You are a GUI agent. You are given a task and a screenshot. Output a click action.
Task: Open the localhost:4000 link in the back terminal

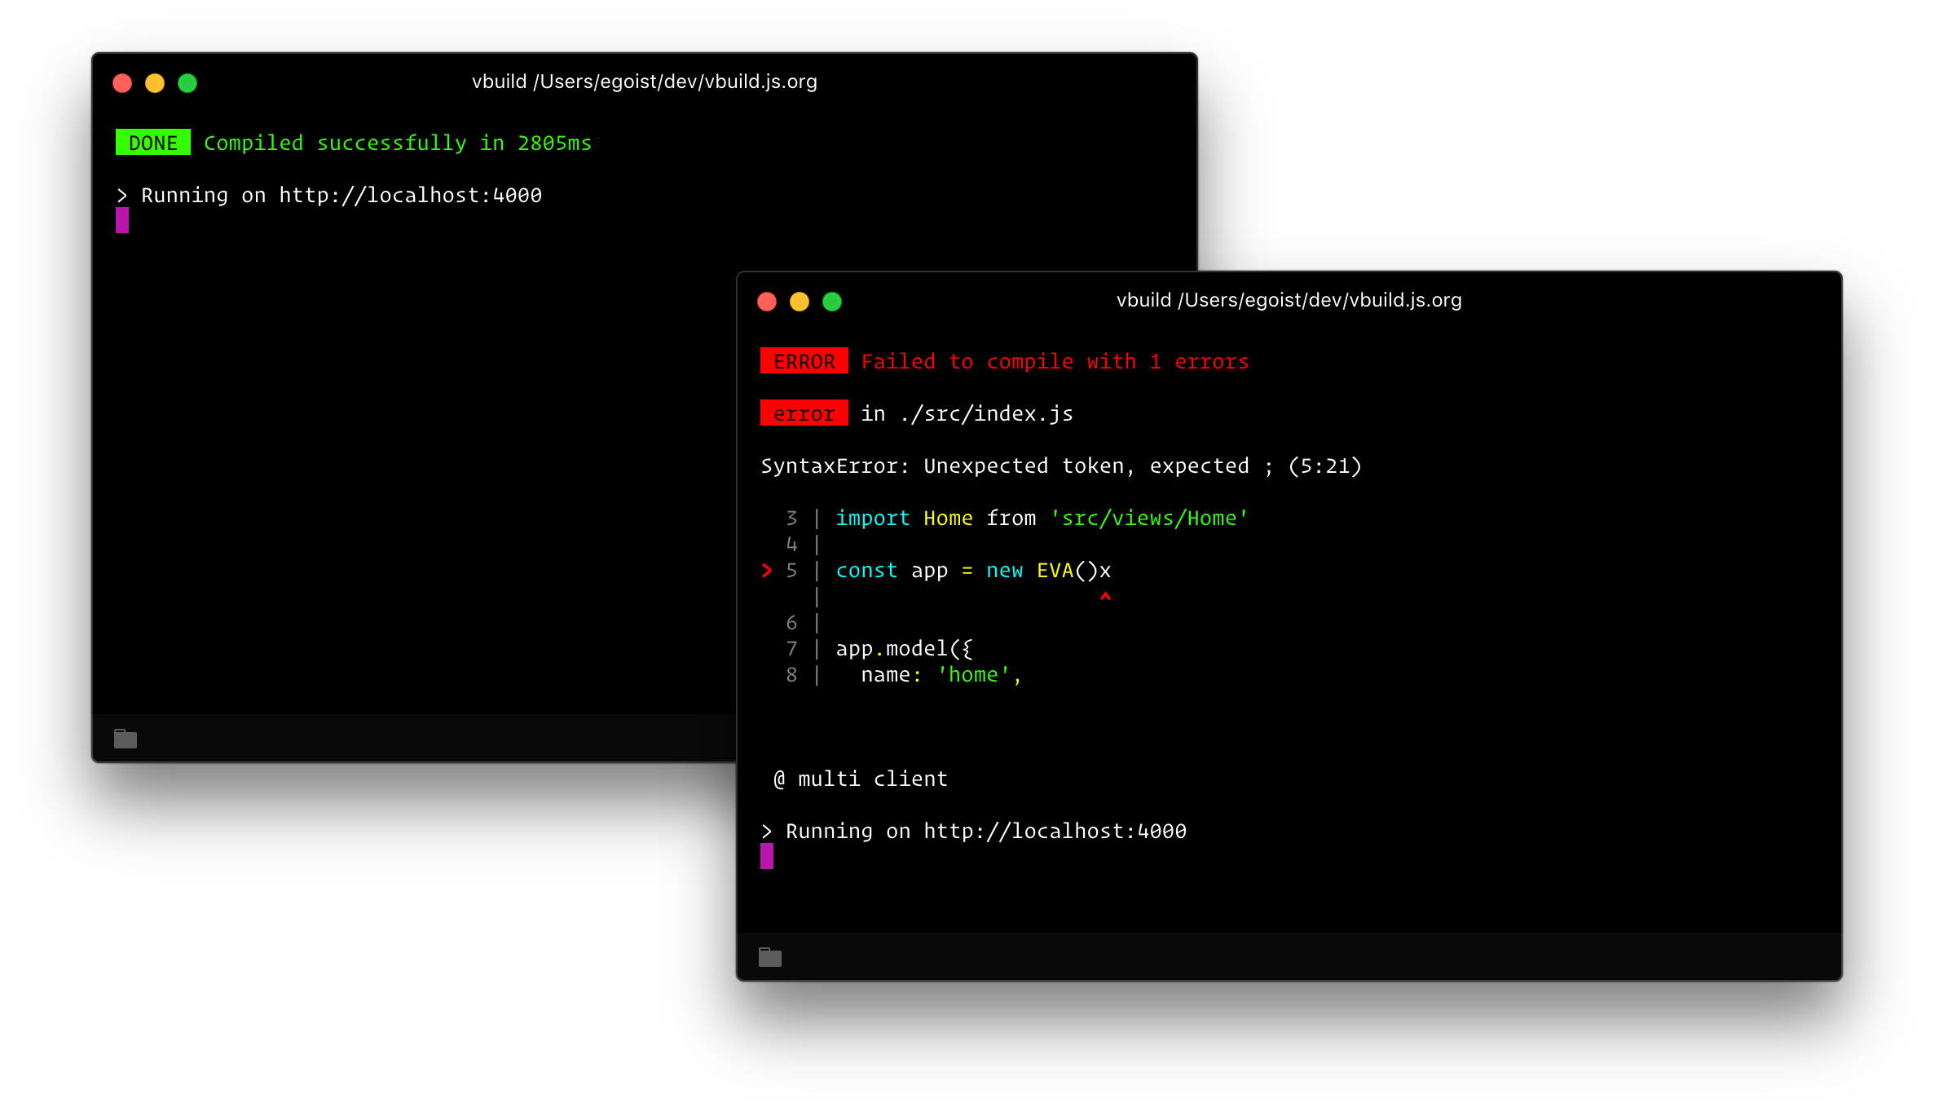410,195
